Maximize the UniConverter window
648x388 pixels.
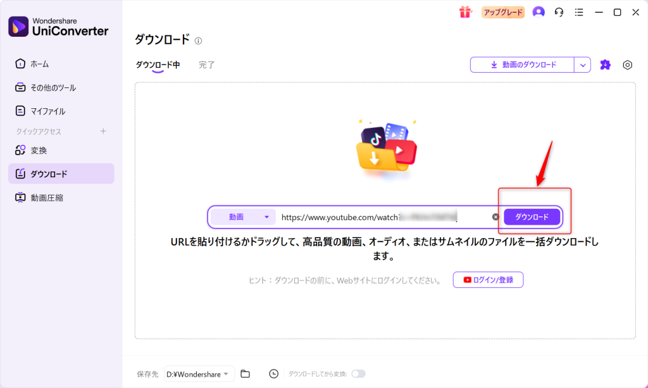click(x=618, y=13)
